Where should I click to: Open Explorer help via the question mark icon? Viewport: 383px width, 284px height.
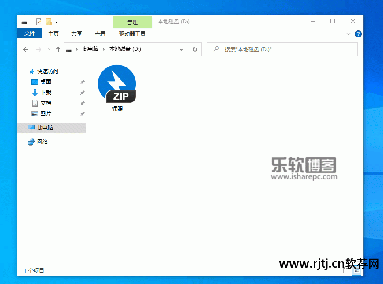point(358,34)
